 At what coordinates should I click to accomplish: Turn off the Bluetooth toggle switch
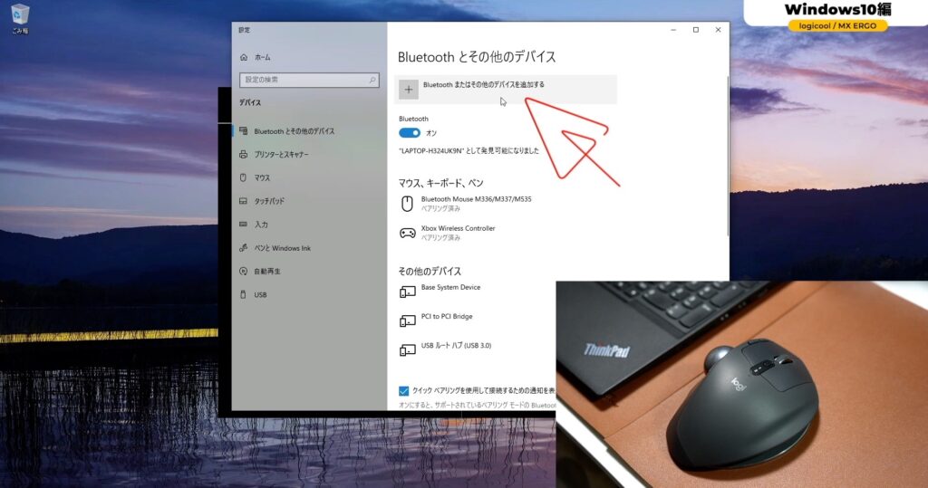tap(410, 133)
